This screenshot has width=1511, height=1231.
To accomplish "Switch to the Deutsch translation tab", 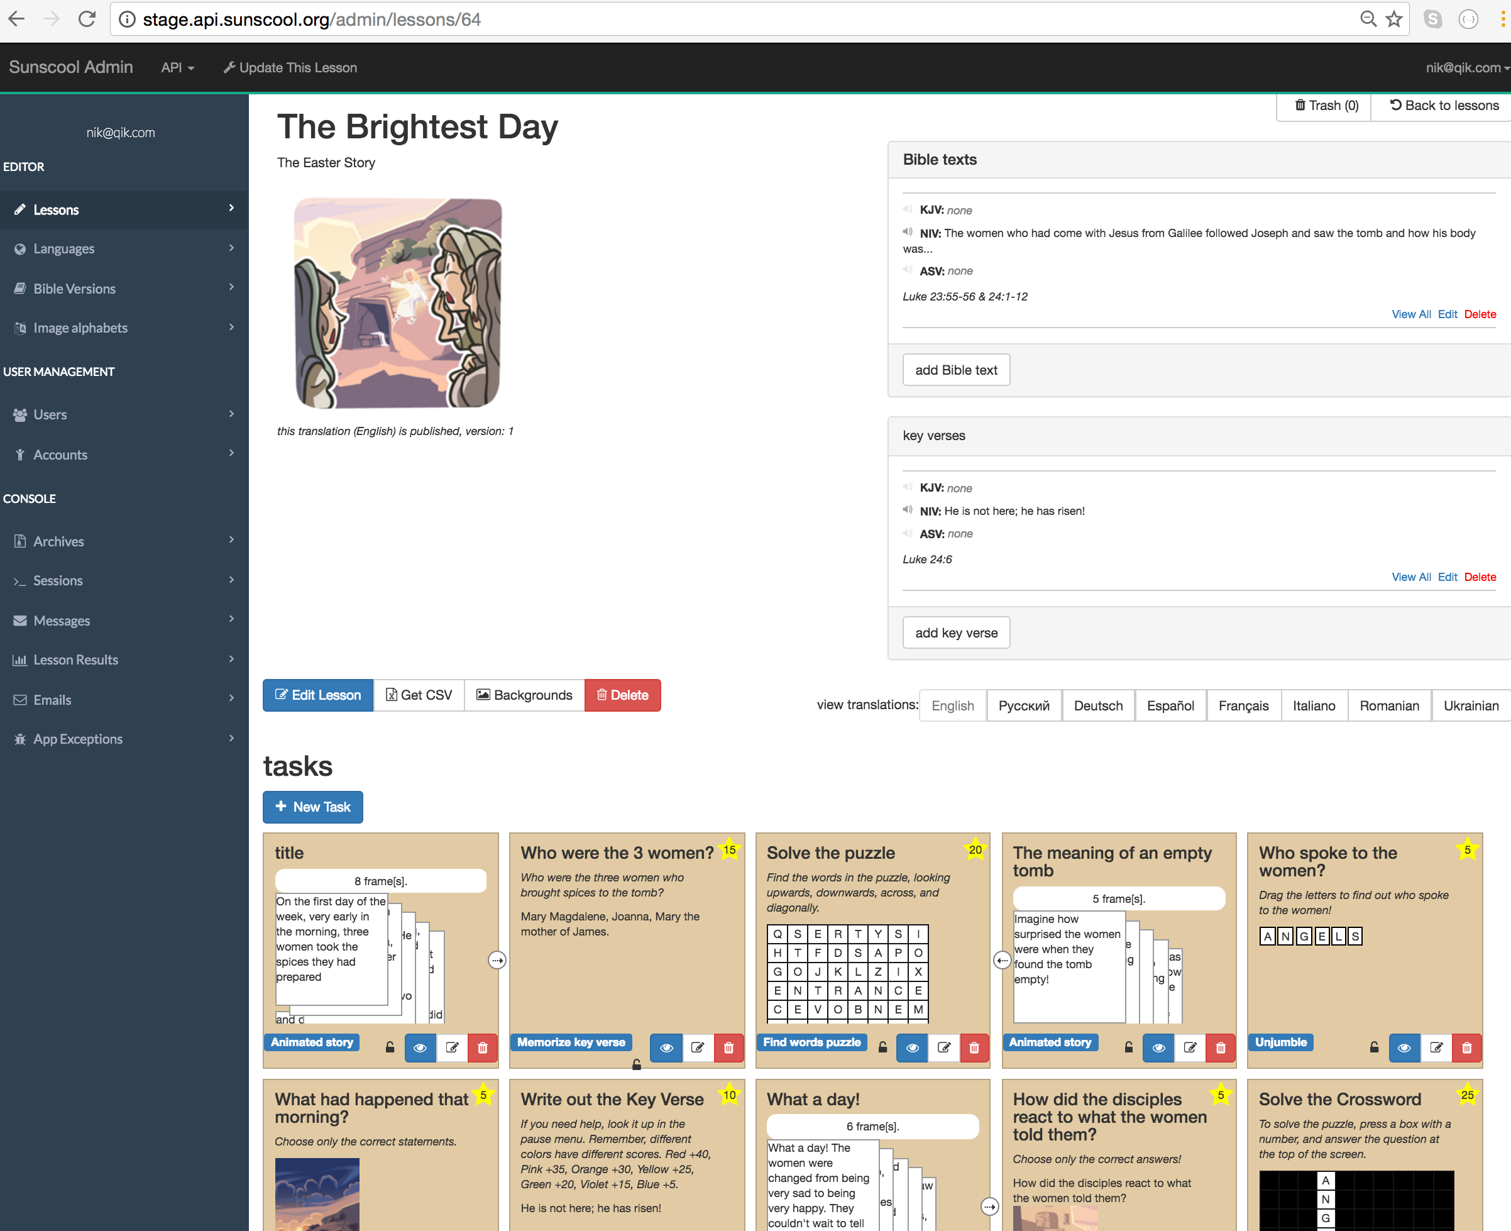I will [1098, 705].
